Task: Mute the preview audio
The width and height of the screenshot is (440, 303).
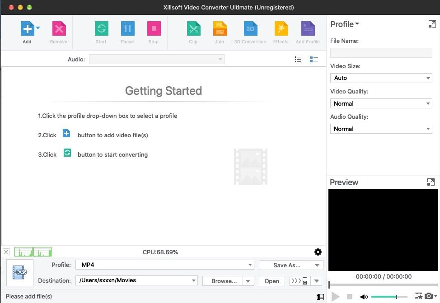Action: (x=364, y=297)
